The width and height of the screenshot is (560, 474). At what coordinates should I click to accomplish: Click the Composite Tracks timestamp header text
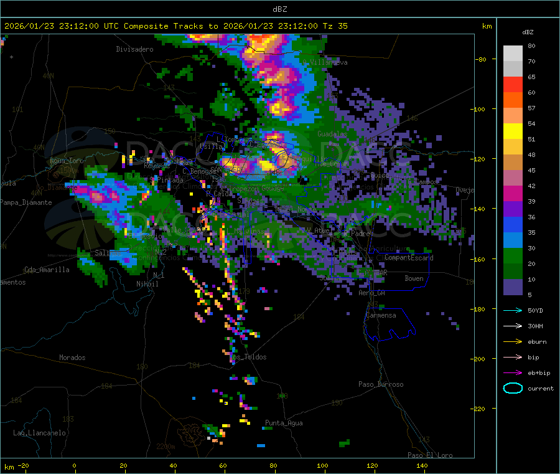tap(175, 26)
